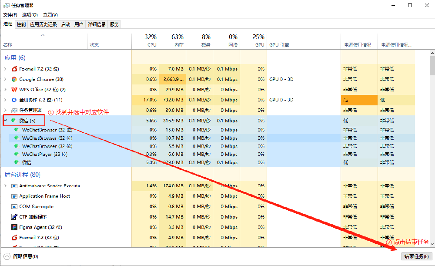435x266 pixels.
Task: Click the Figma Agent icon
Action: [14, 227]
